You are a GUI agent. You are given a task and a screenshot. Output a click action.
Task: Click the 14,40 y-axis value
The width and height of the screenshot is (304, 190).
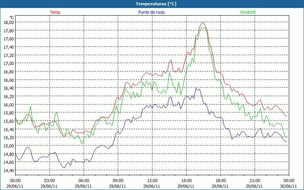9,170
